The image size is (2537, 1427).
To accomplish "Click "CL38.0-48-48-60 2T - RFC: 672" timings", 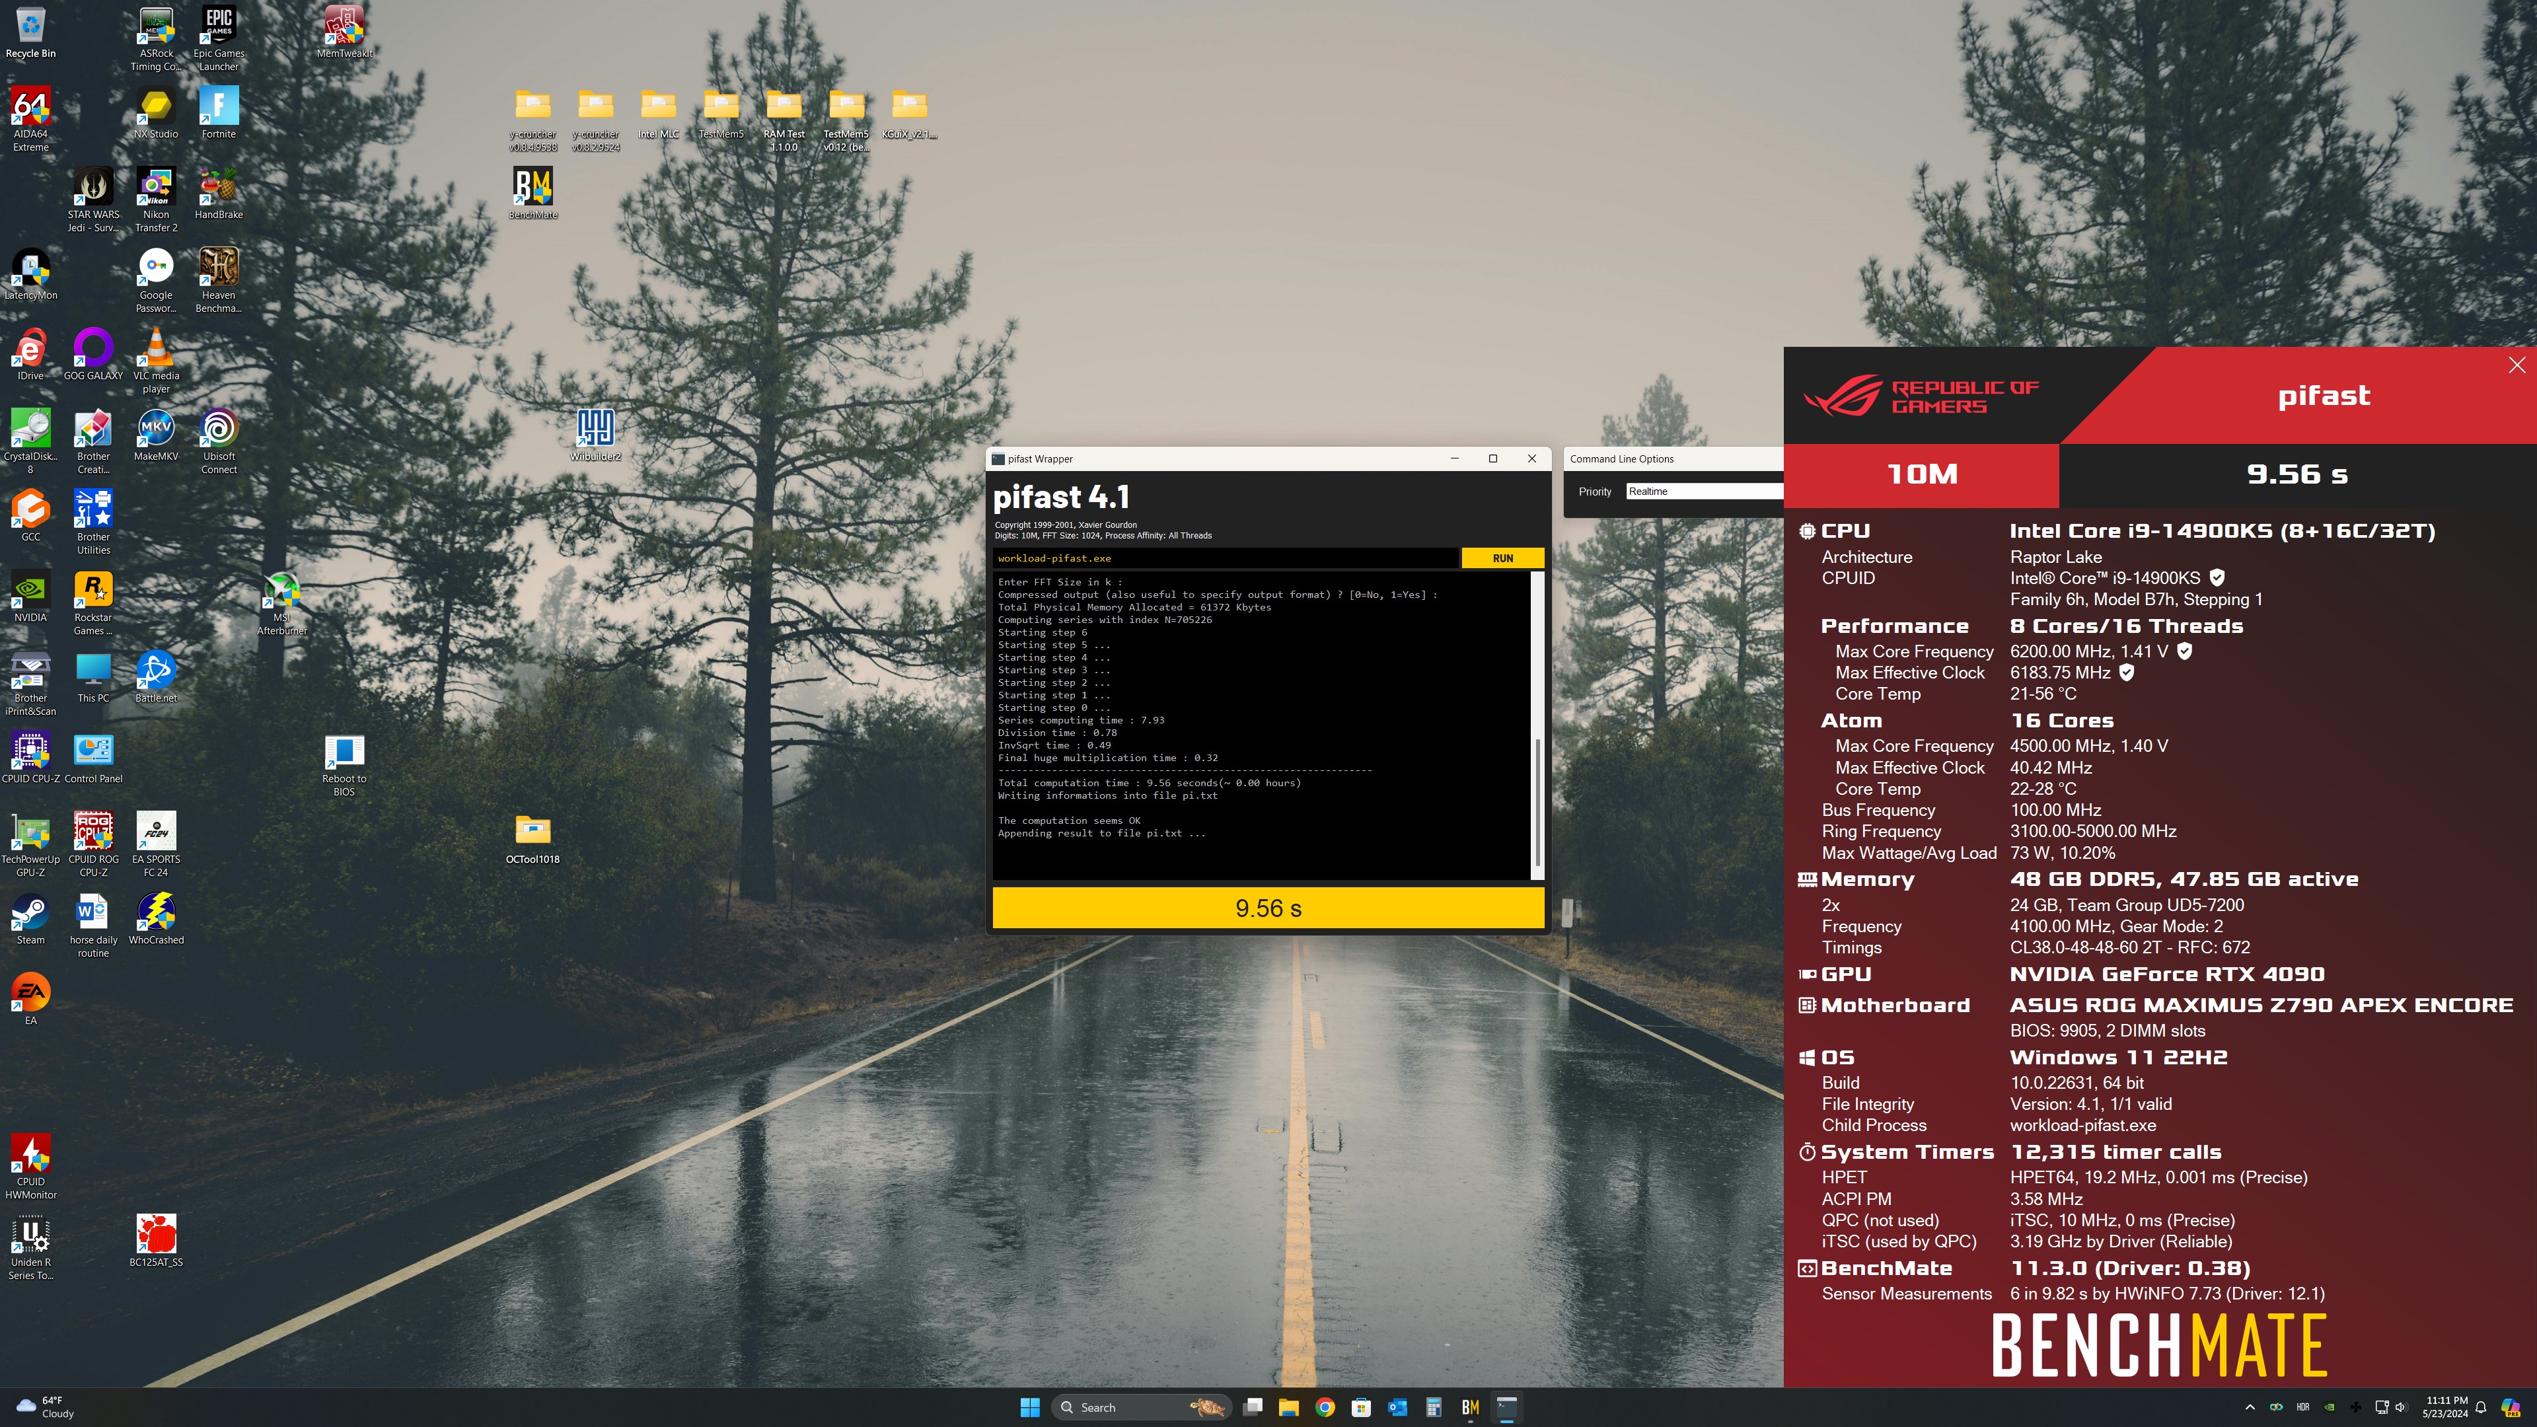I will (x=2129, y=947).
